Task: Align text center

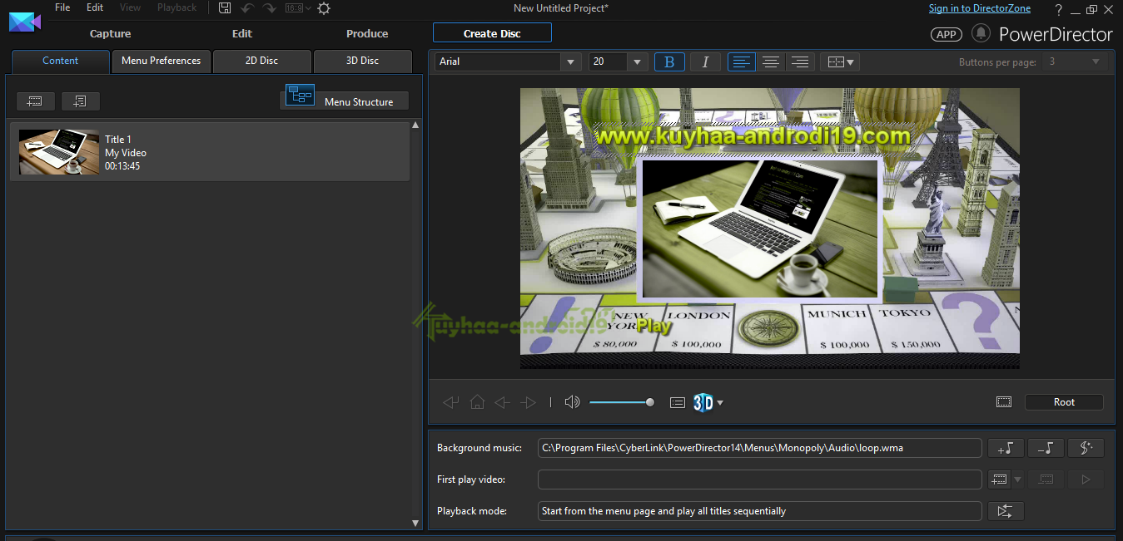Action: click(771, 61)
